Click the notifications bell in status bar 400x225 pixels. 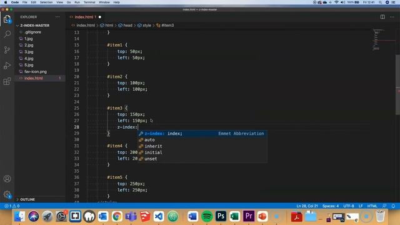(393, 206)
